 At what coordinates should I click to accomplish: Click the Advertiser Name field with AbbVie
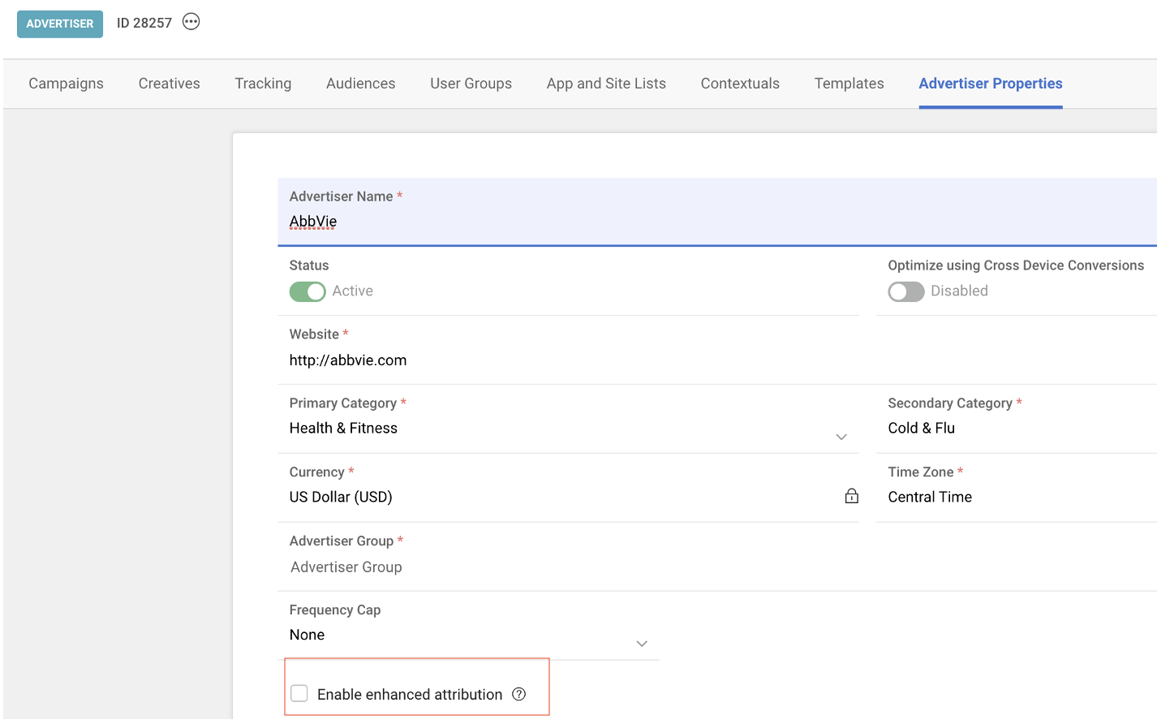pyautogui.click(x=717, y=212)
